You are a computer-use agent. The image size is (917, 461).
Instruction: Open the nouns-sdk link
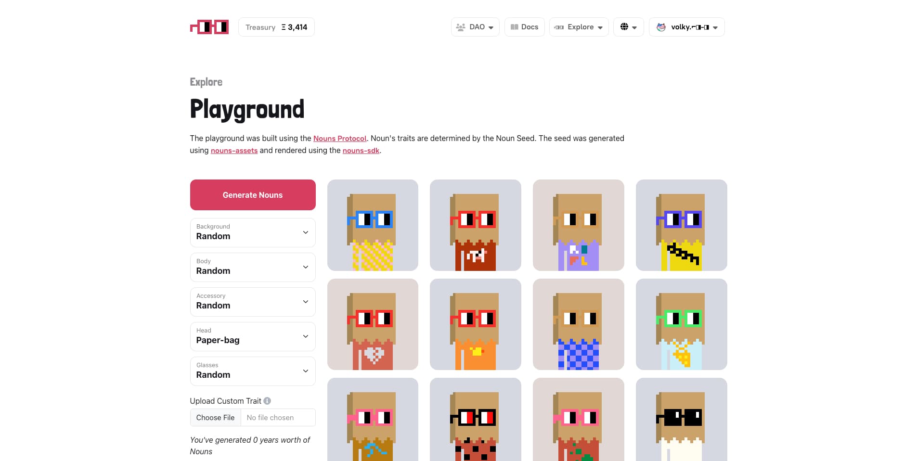point(361,150)
